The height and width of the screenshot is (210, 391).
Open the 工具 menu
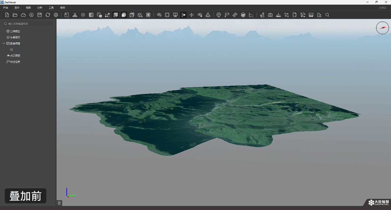point(51,8)
